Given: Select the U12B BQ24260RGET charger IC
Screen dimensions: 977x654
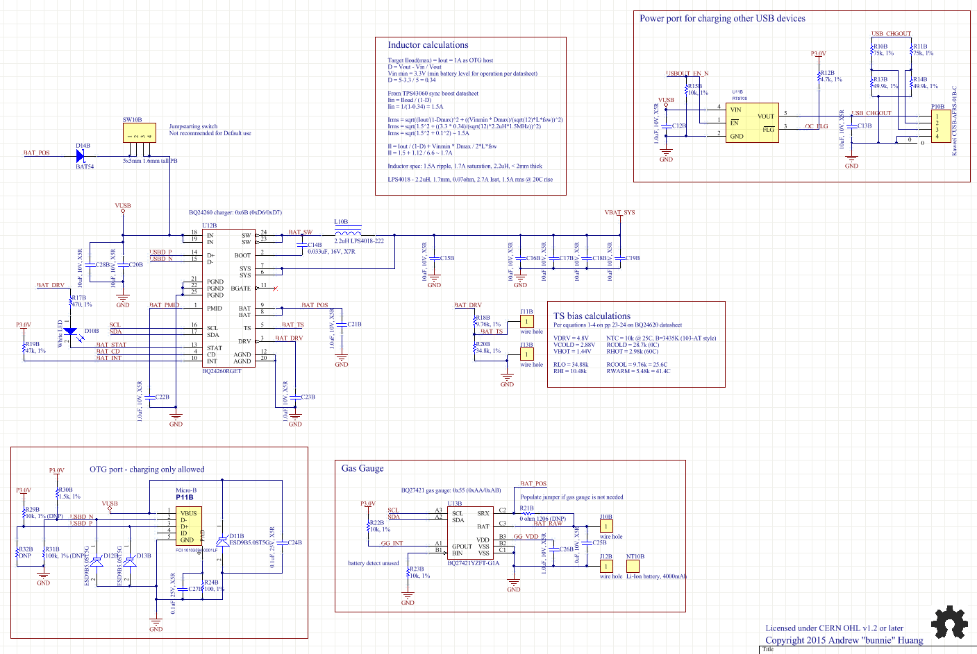Looking at the screenshot, I should tap(228, 298).
